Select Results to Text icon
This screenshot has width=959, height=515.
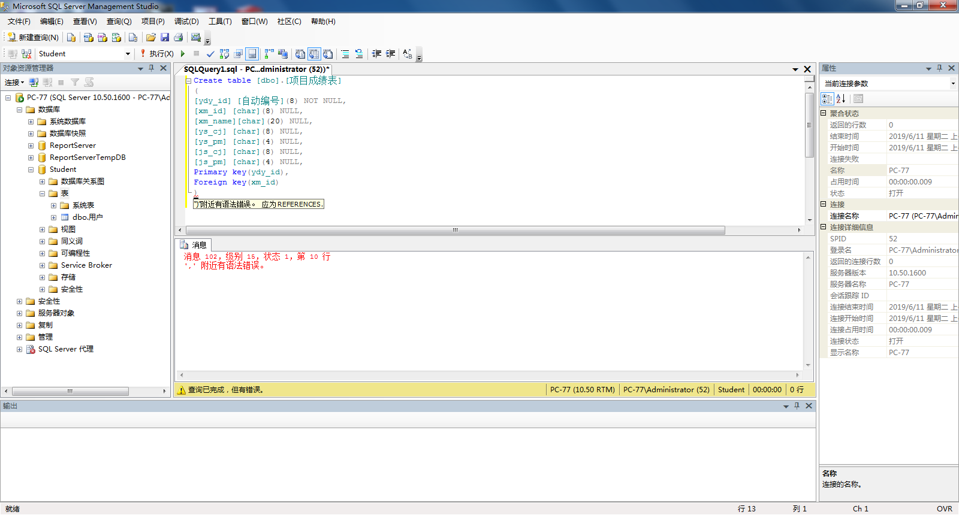(x=300, y=54)
